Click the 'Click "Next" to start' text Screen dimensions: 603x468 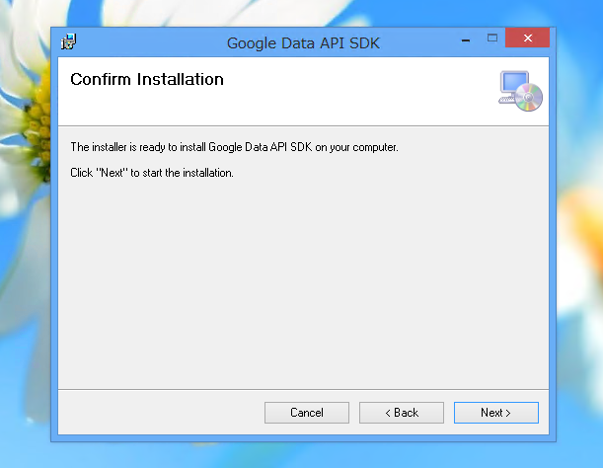152,173
